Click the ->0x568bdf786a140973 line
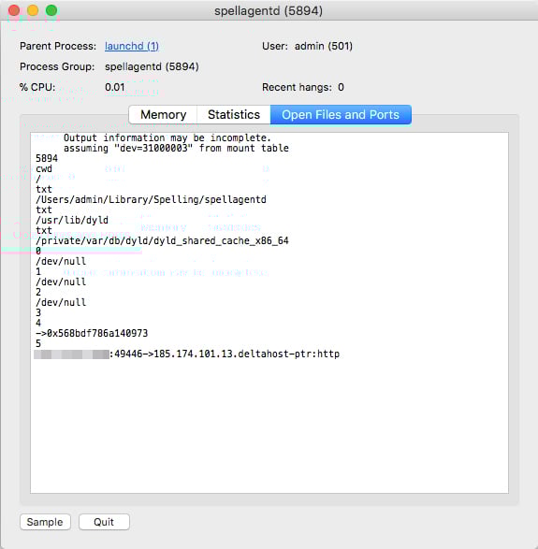Image resolution: width=538 pixels, height=549 pixels. tap(92, 333)
